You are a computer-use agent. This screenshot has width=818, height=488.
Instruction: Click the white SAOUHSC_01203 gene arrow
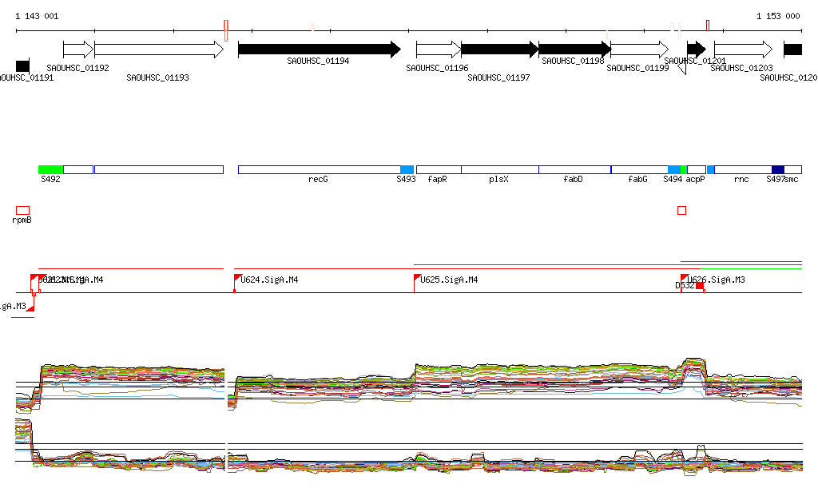[x=742, y=50]
